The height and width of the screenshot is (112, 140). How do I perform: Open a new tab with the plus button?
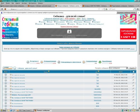tap(138, 6)
